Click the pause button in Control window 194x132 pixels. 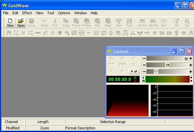point(134,64)
